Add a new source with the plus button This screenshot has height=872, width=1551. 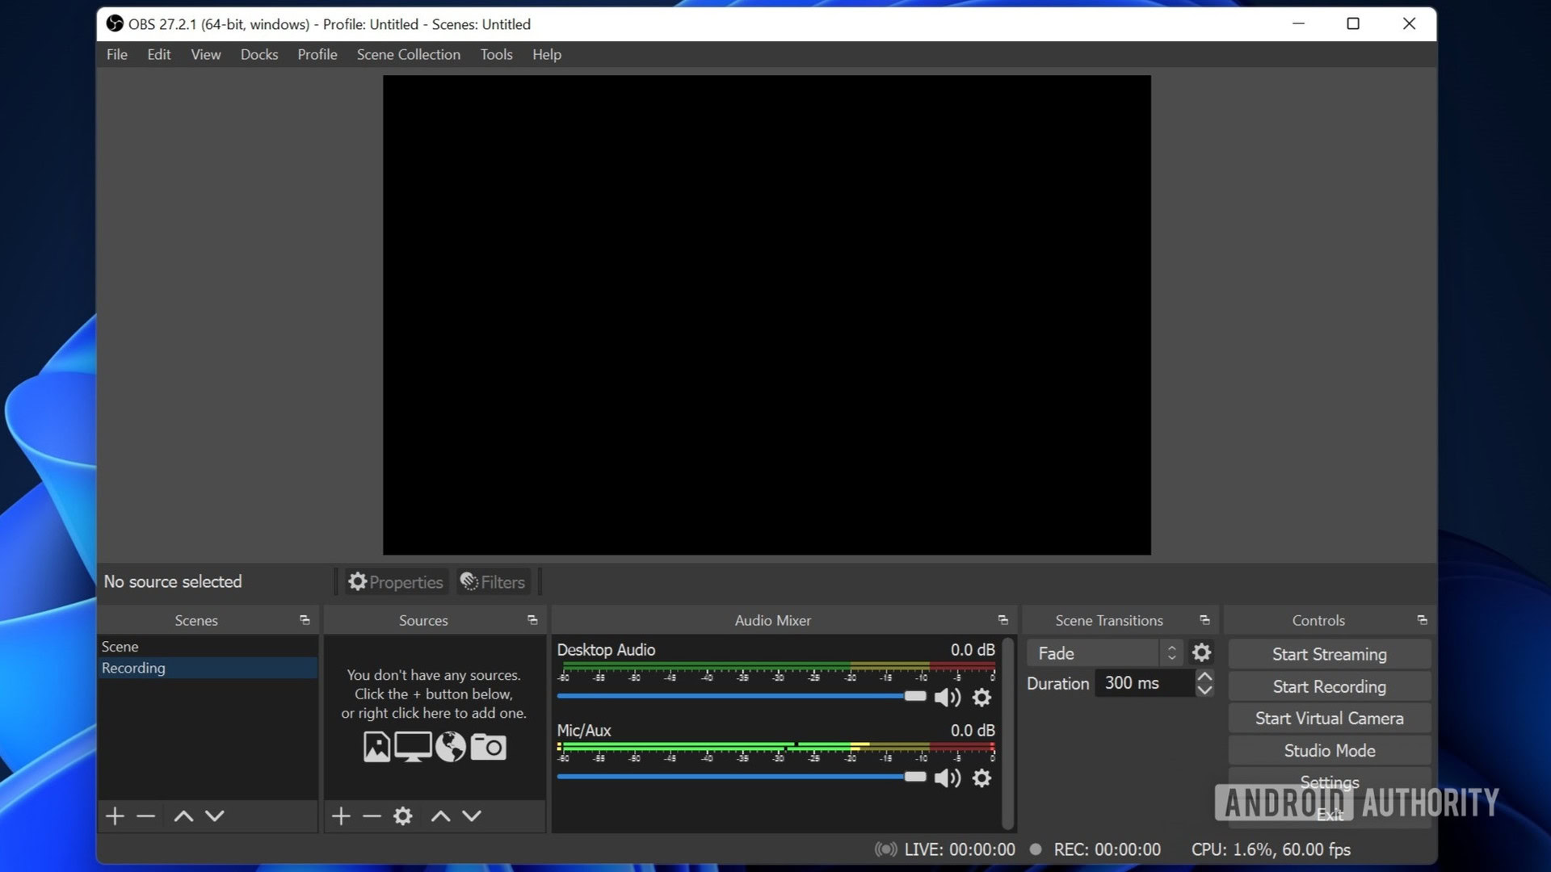coord(341,816)
